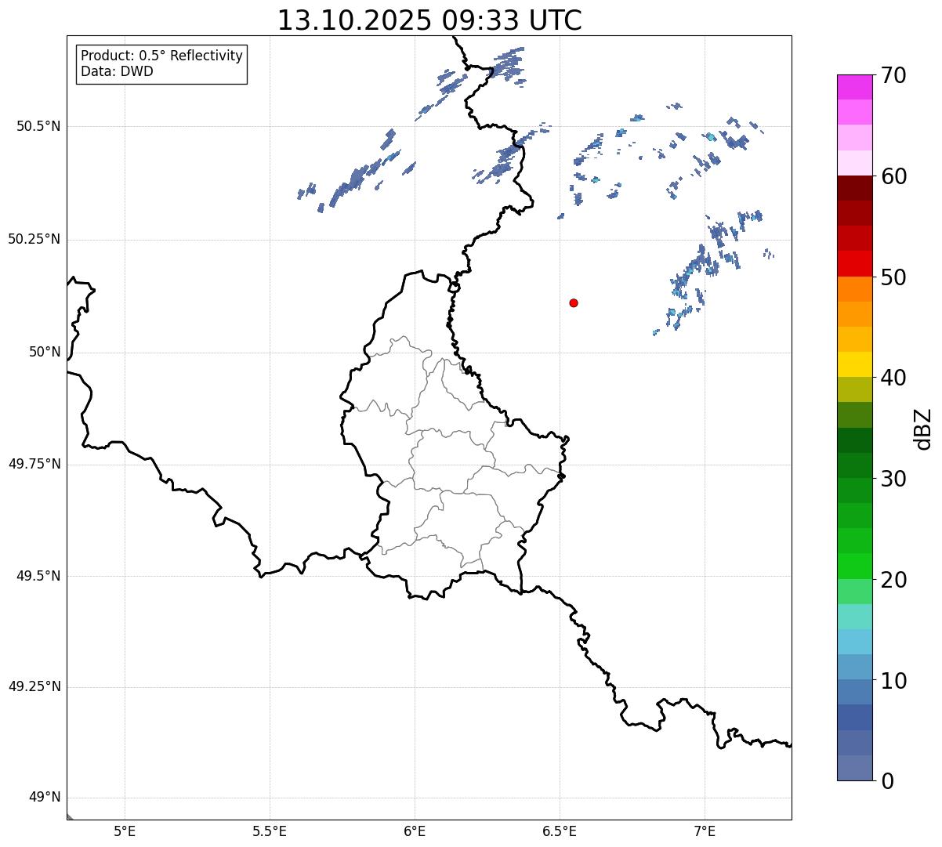Click the 7°E longitude label
Screen dimensions: 942x847
pyautogui.click(x=705, y=831)
